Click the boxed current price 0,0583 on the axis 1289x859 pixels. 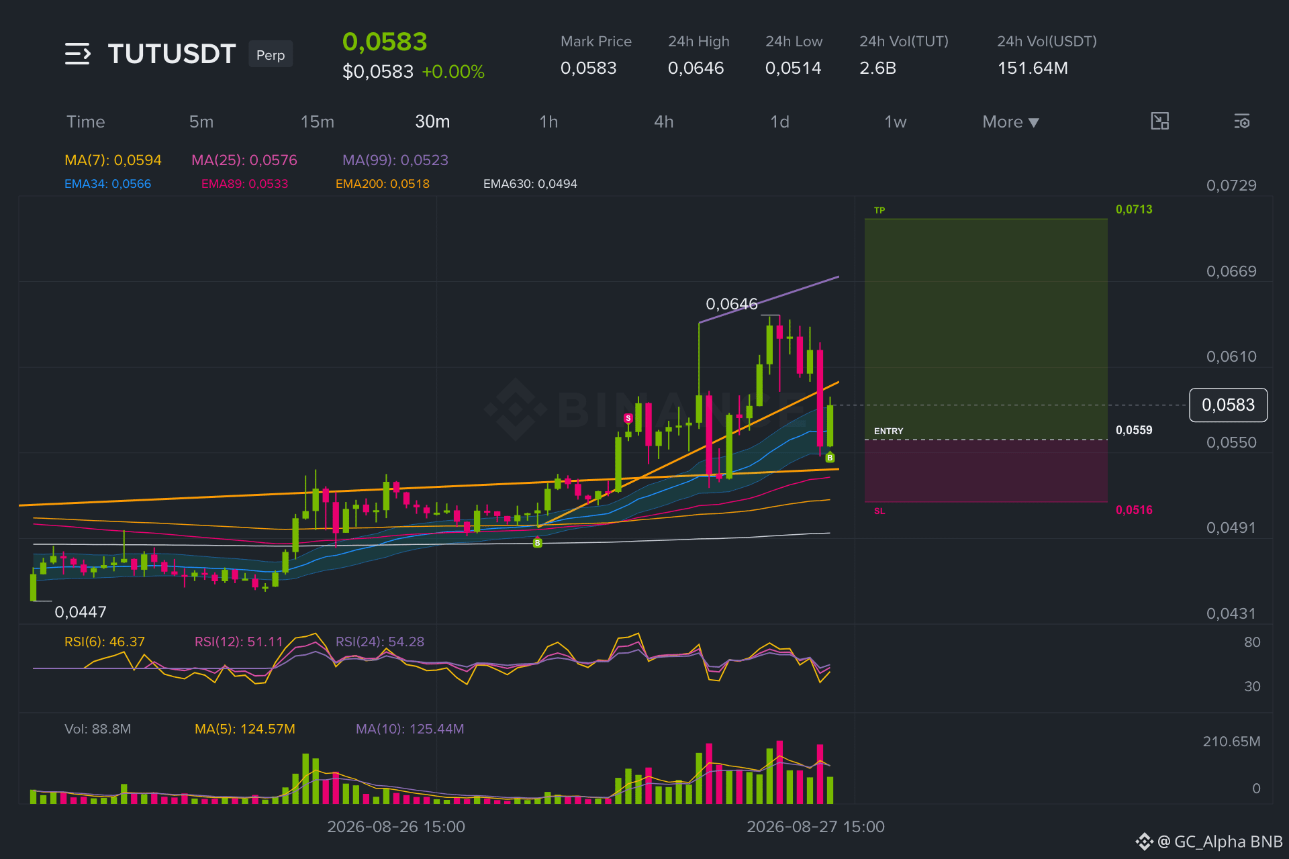[x=1228, y=405]
